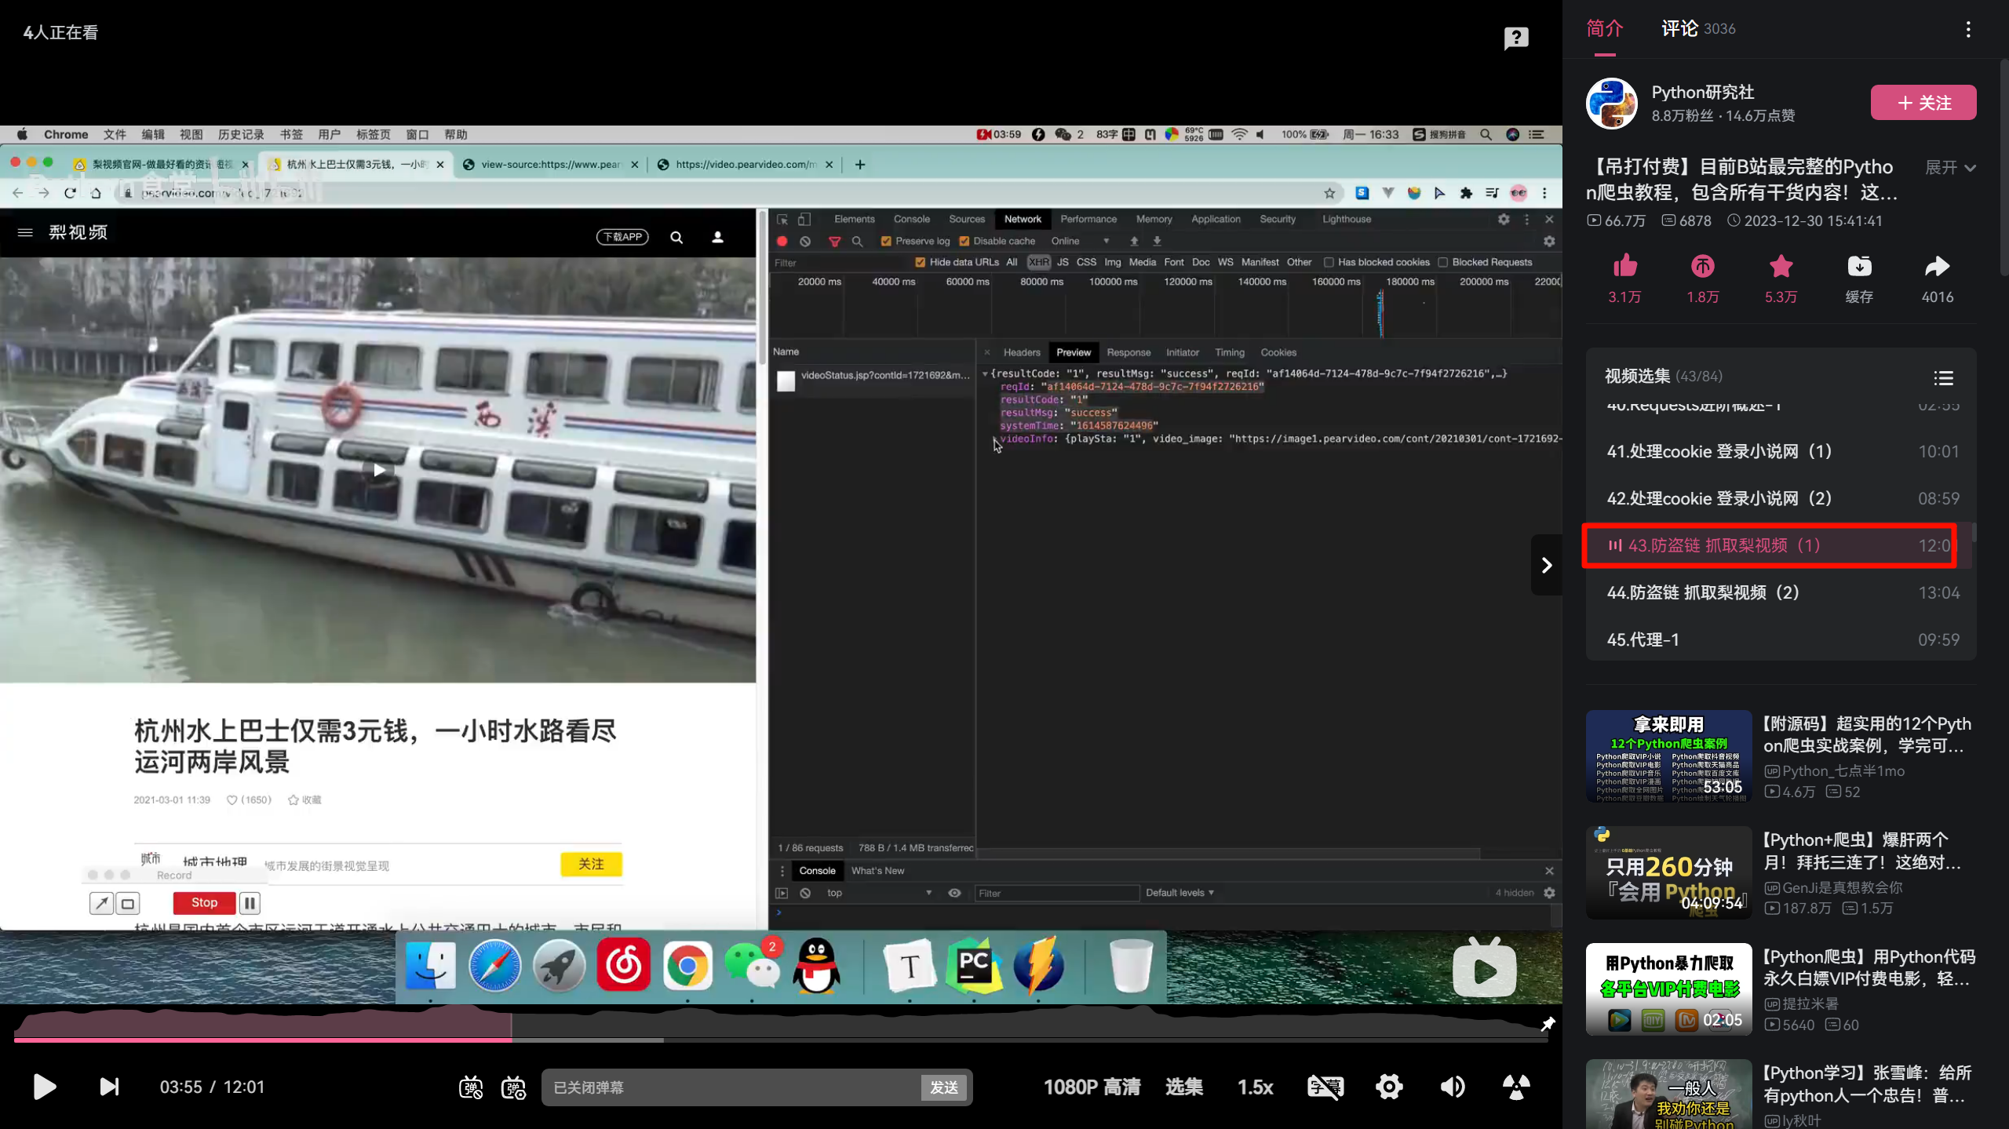Toggle subtitles icon in player bar

click(x=1325, y=1087)
